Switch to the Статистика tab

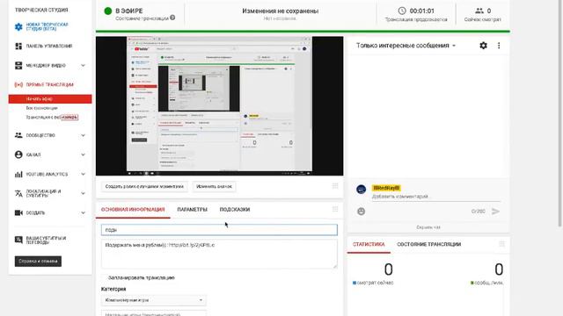point(369,244)
